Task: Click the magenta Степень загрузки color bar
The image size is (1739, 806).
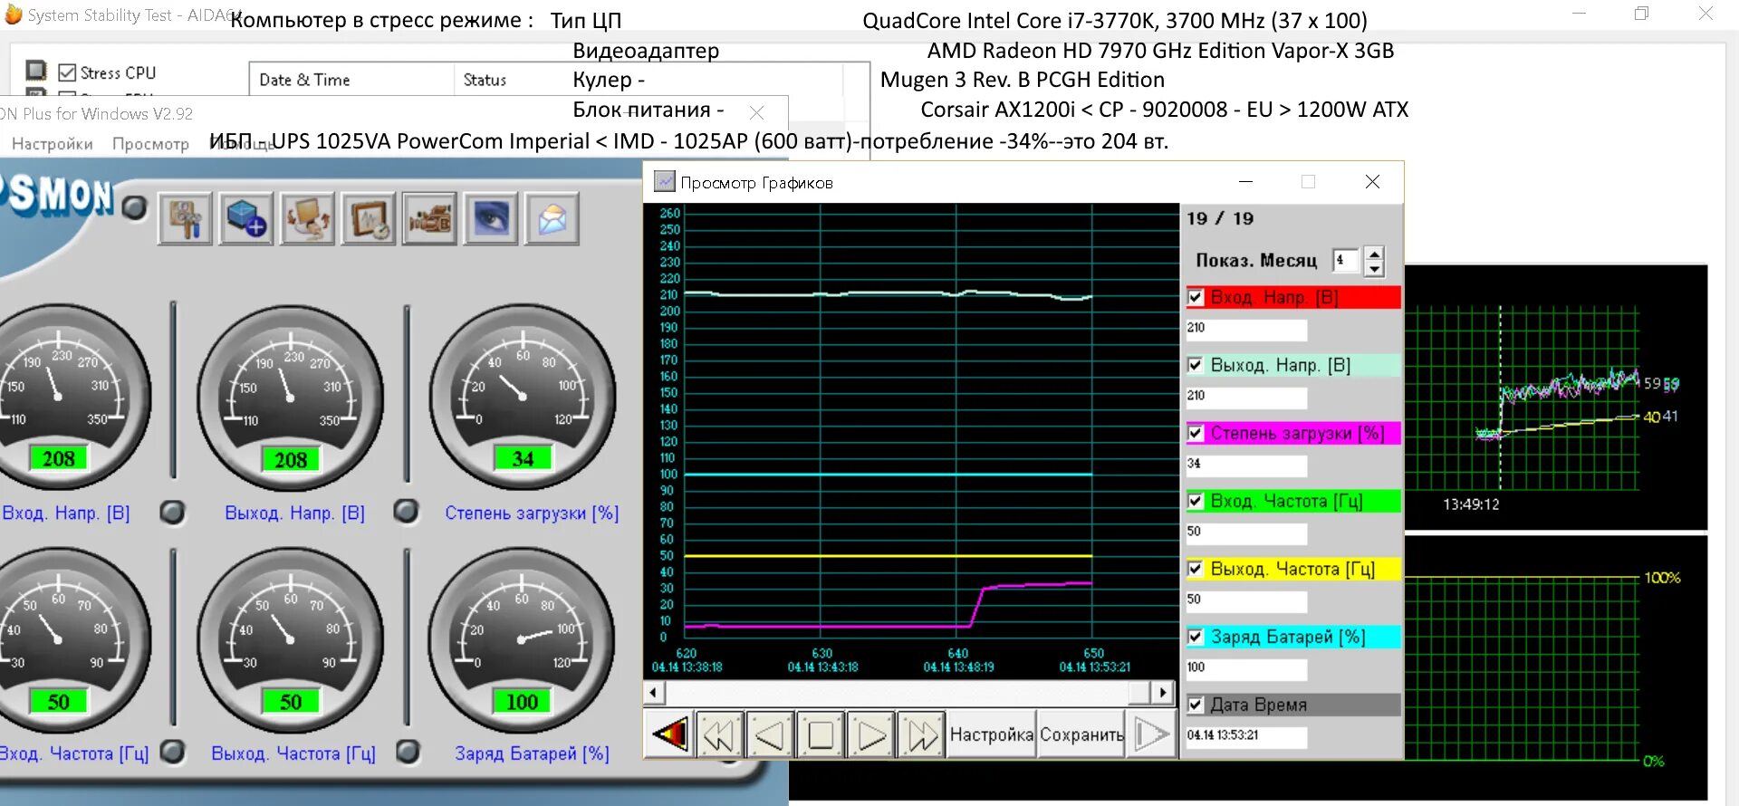Action: point(1293,433)
